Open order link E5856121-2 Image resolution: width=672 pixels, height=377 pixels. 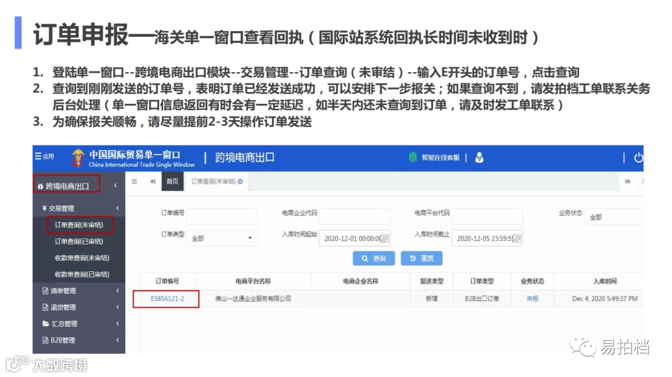[167, 299]
